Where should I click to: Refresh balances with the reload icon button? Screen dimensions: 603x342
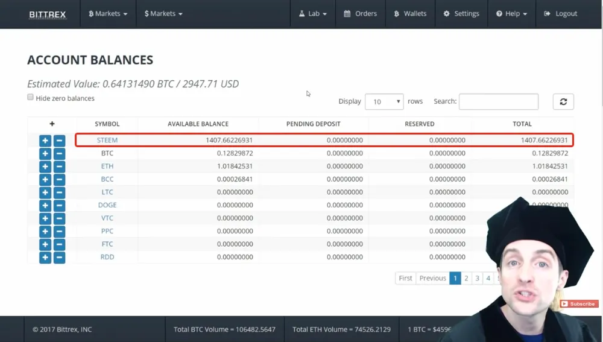(563, 101)
